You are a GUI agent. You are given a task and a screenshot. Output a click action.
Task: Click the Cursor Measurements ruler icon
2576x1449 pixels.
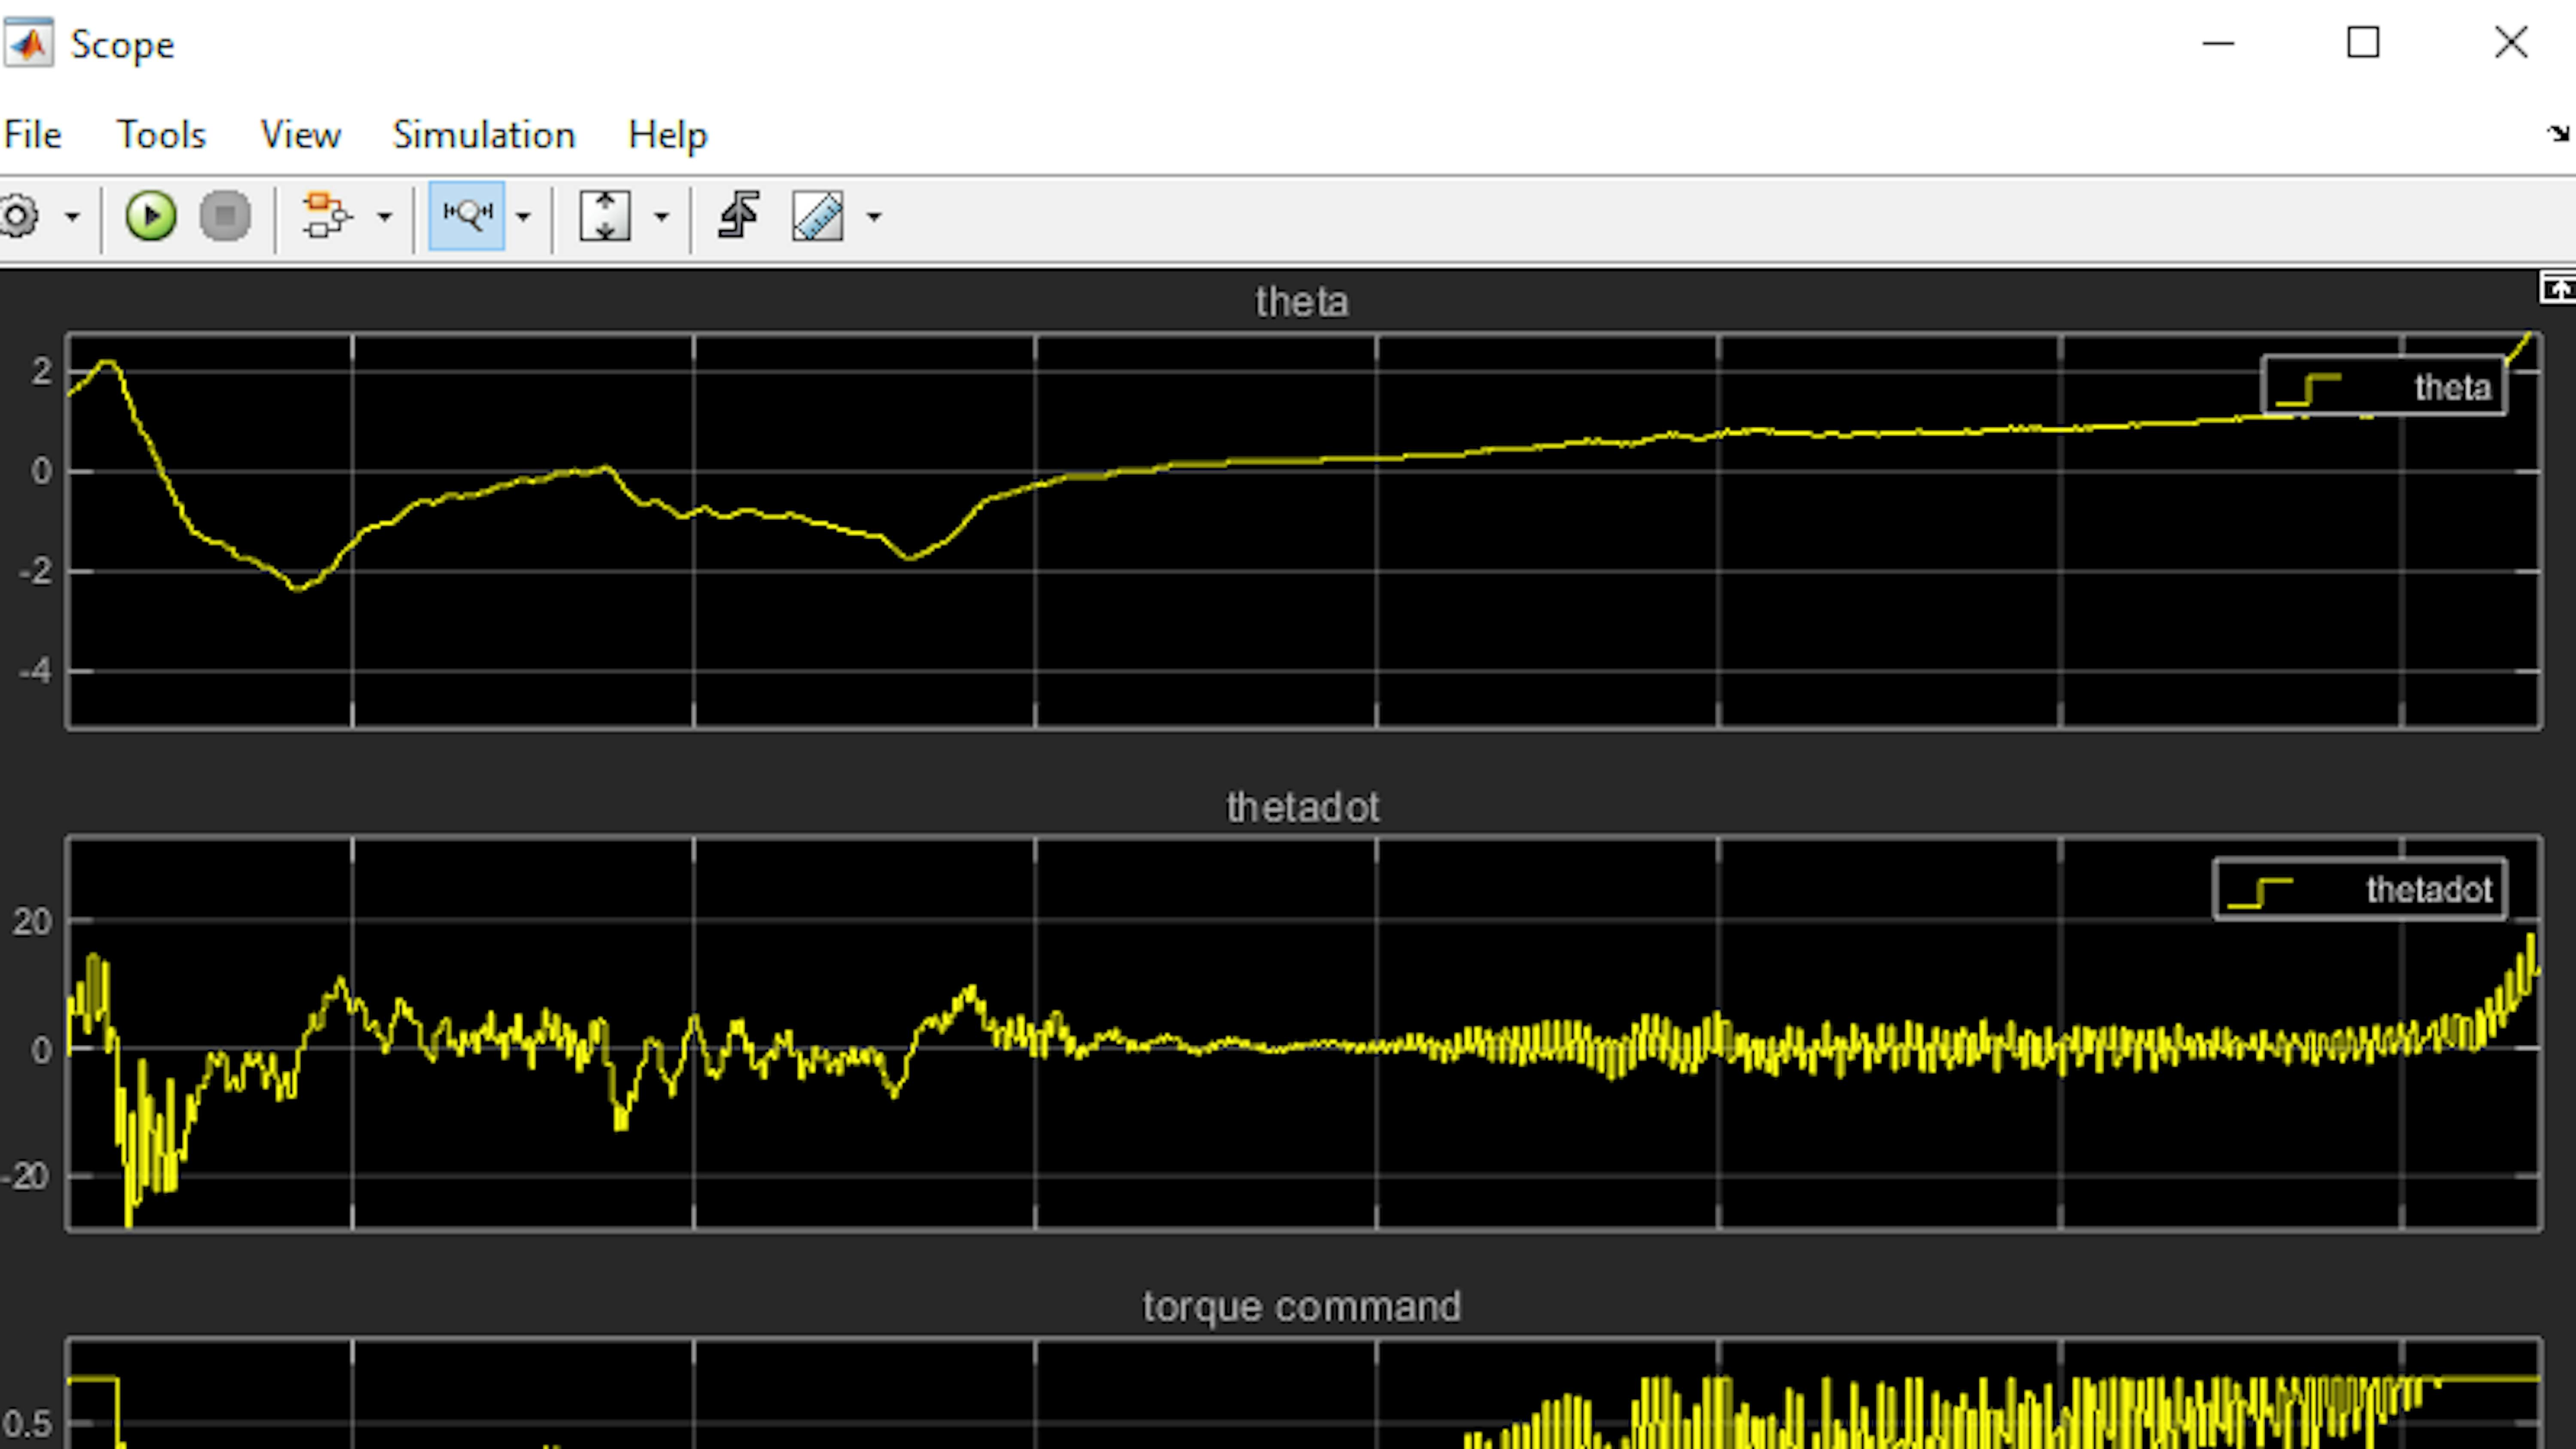(818, 216)
